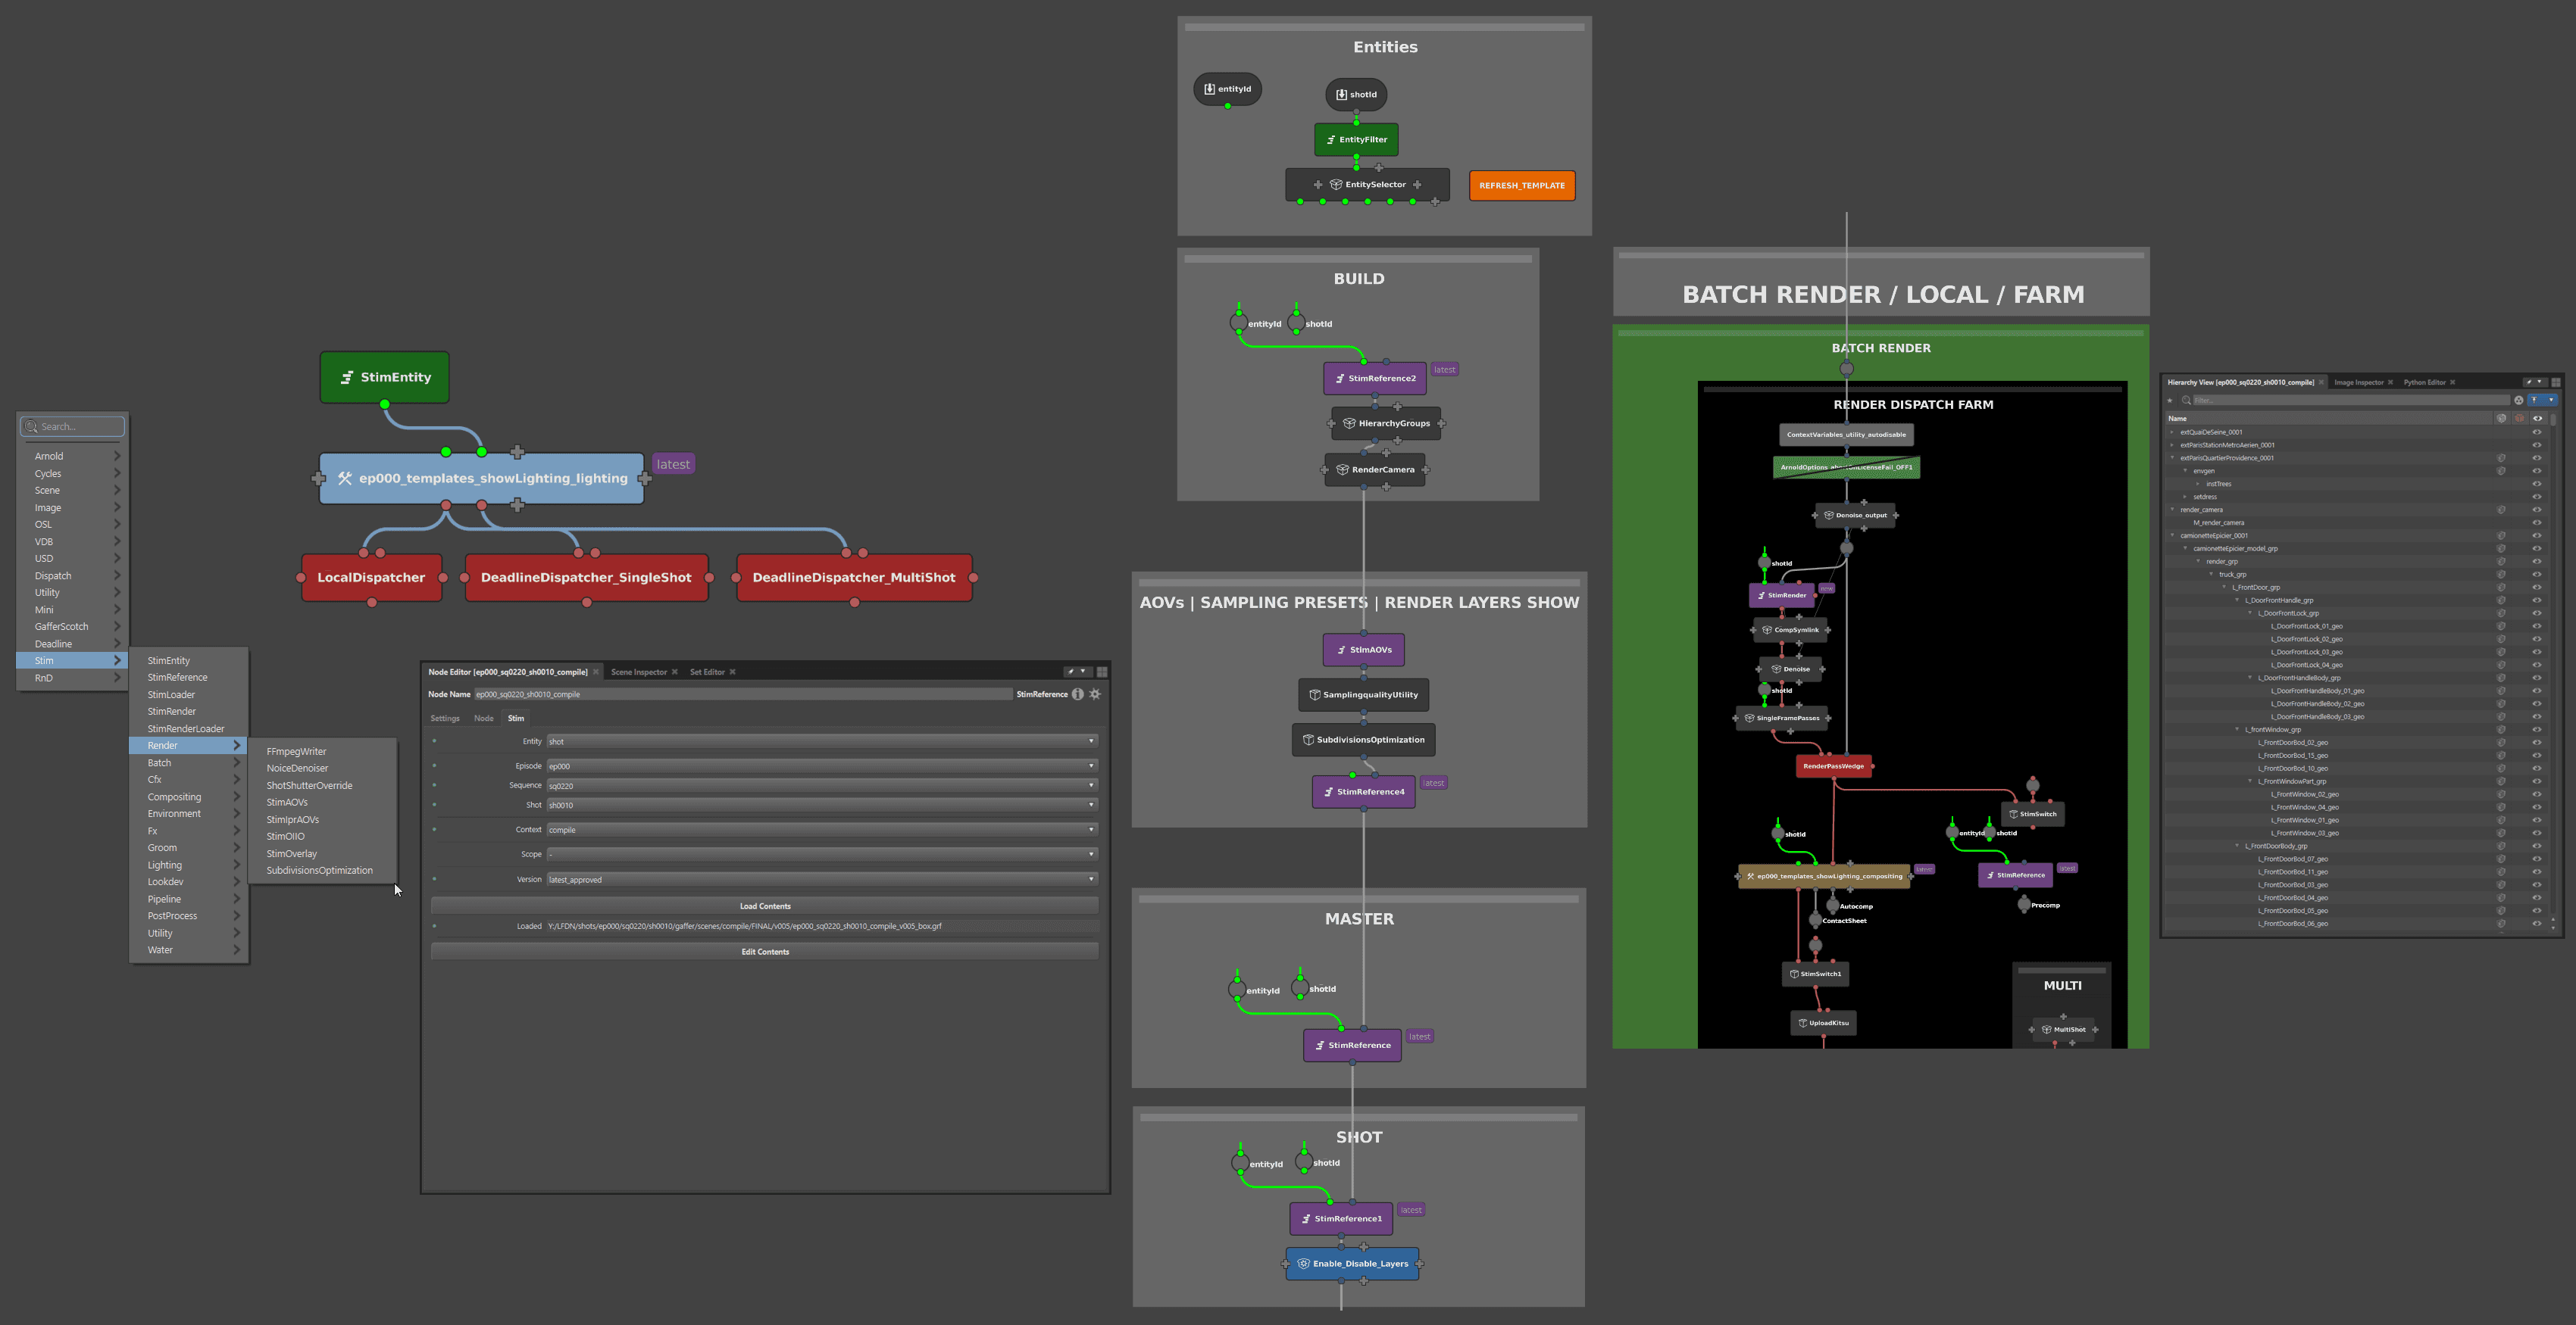This screenshot has height=1325, width=2576.
Task: Toggle visibility eye for camionetteEpicier_0001
Action: 2537,535
